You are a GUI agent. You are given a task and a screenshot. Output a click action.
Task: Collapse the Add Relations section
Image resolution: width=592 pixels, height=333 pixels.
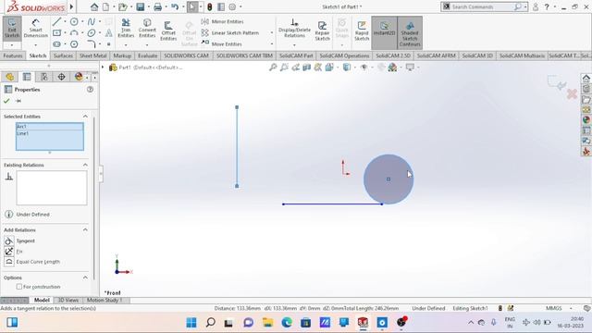pos(85,230)
